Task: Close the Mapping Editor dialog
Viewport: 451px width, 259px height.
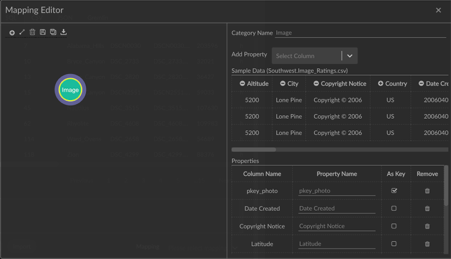Action: [438, 10]
